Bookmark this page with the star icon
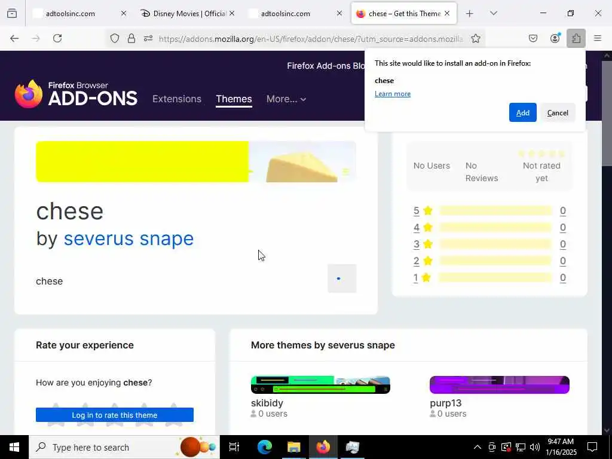Image resolution: width=612 pixels, height=459 pixels. click(475, 38)
